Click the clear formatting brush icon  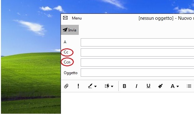point(160,86)
